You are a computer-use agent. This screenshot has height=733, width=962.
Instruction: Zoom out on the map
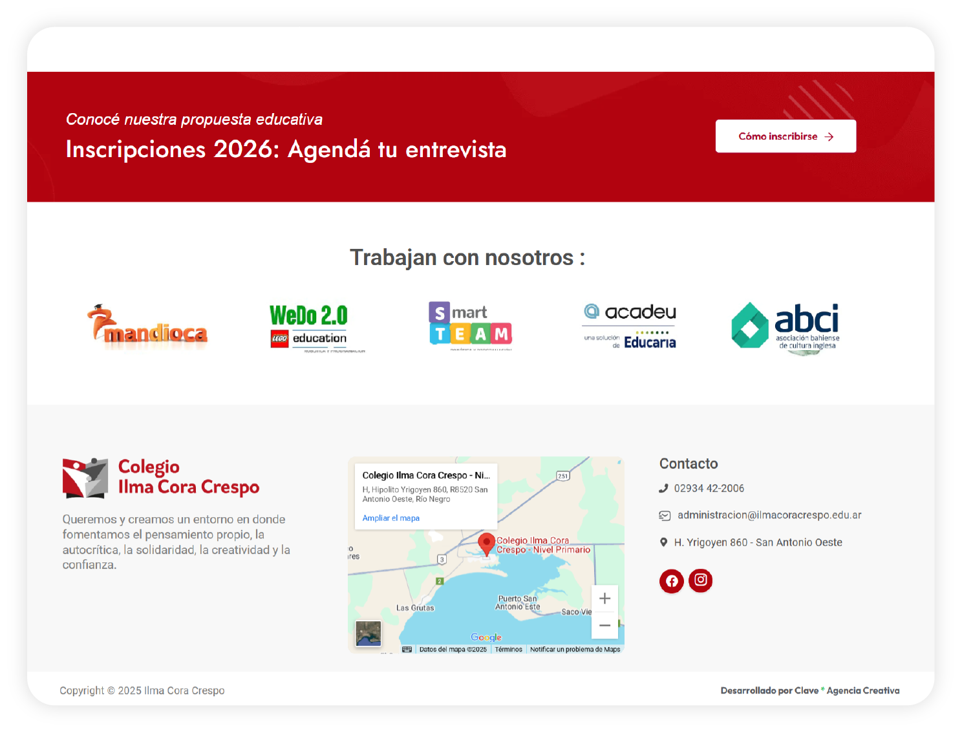coord(604,625)
